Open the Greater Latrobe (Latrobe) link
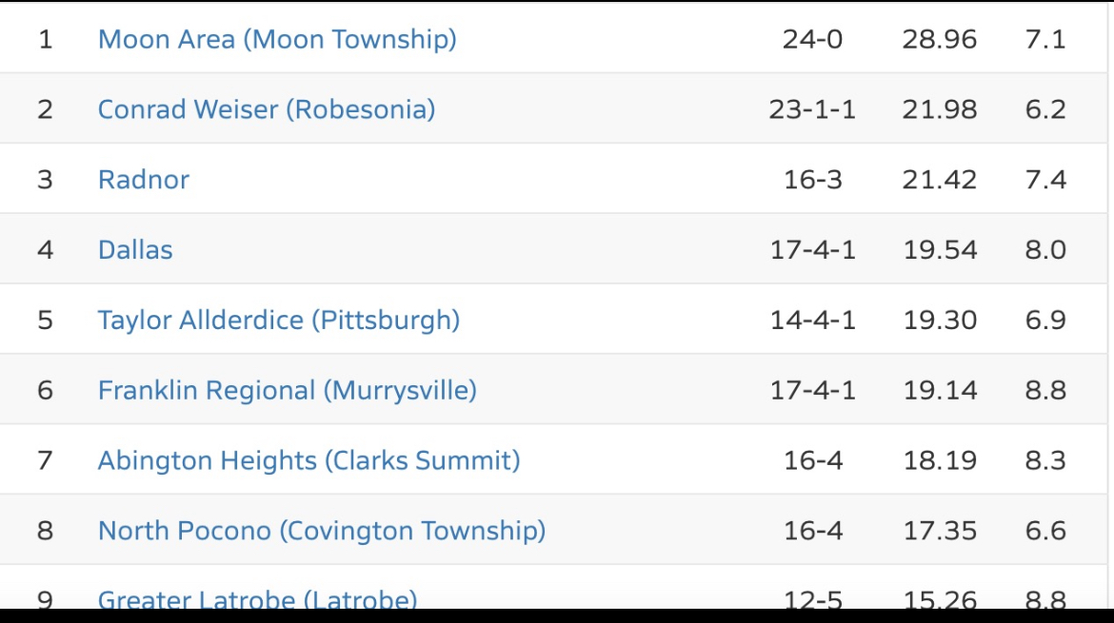 (x=258, y=599)
